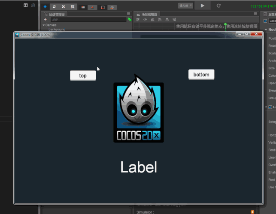Select the background node in hierarchy
Image resolution: width=276 pixels, height=214 pixels.
tap(57, 29)
